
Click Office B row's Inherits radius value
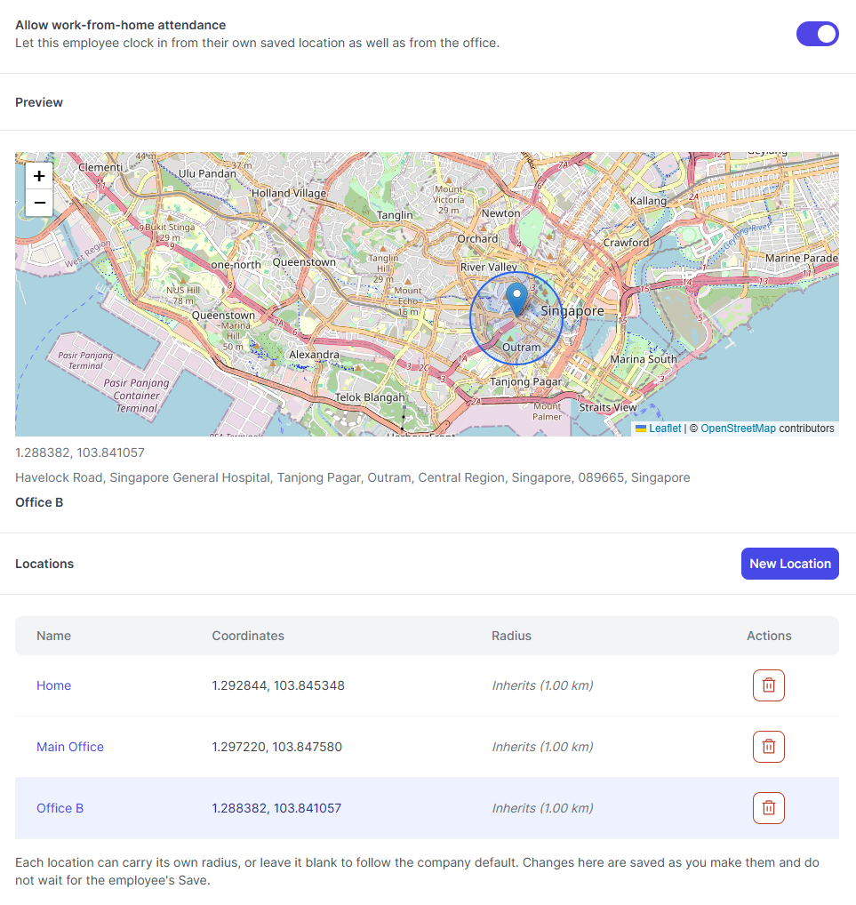coord(542,808)
